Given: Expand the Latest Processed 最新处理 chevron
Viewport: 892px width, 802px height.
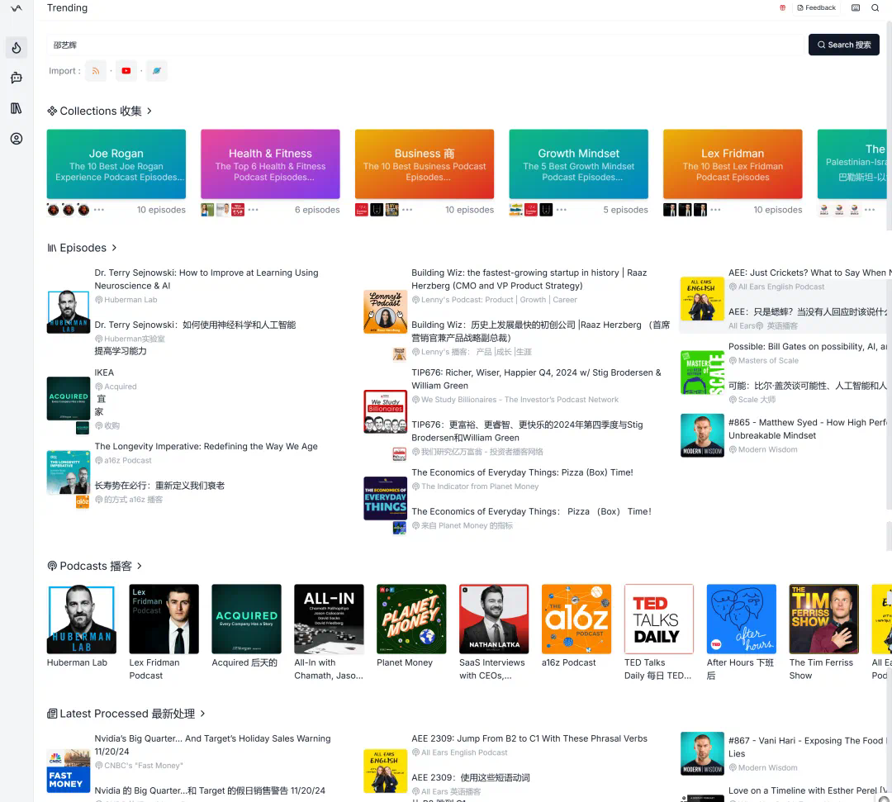Looking at the screenshot, I should pos(202,714).
